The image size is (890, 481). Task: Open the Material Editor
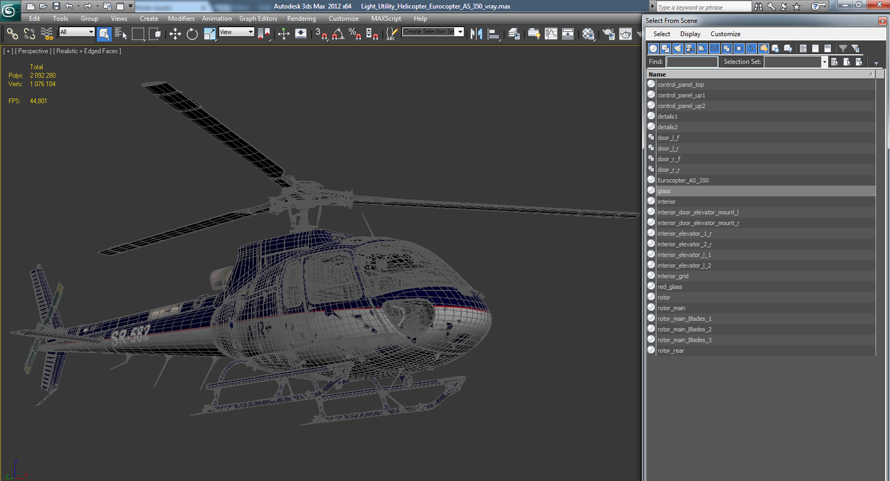pyautogui.click(x=588, y=34)
